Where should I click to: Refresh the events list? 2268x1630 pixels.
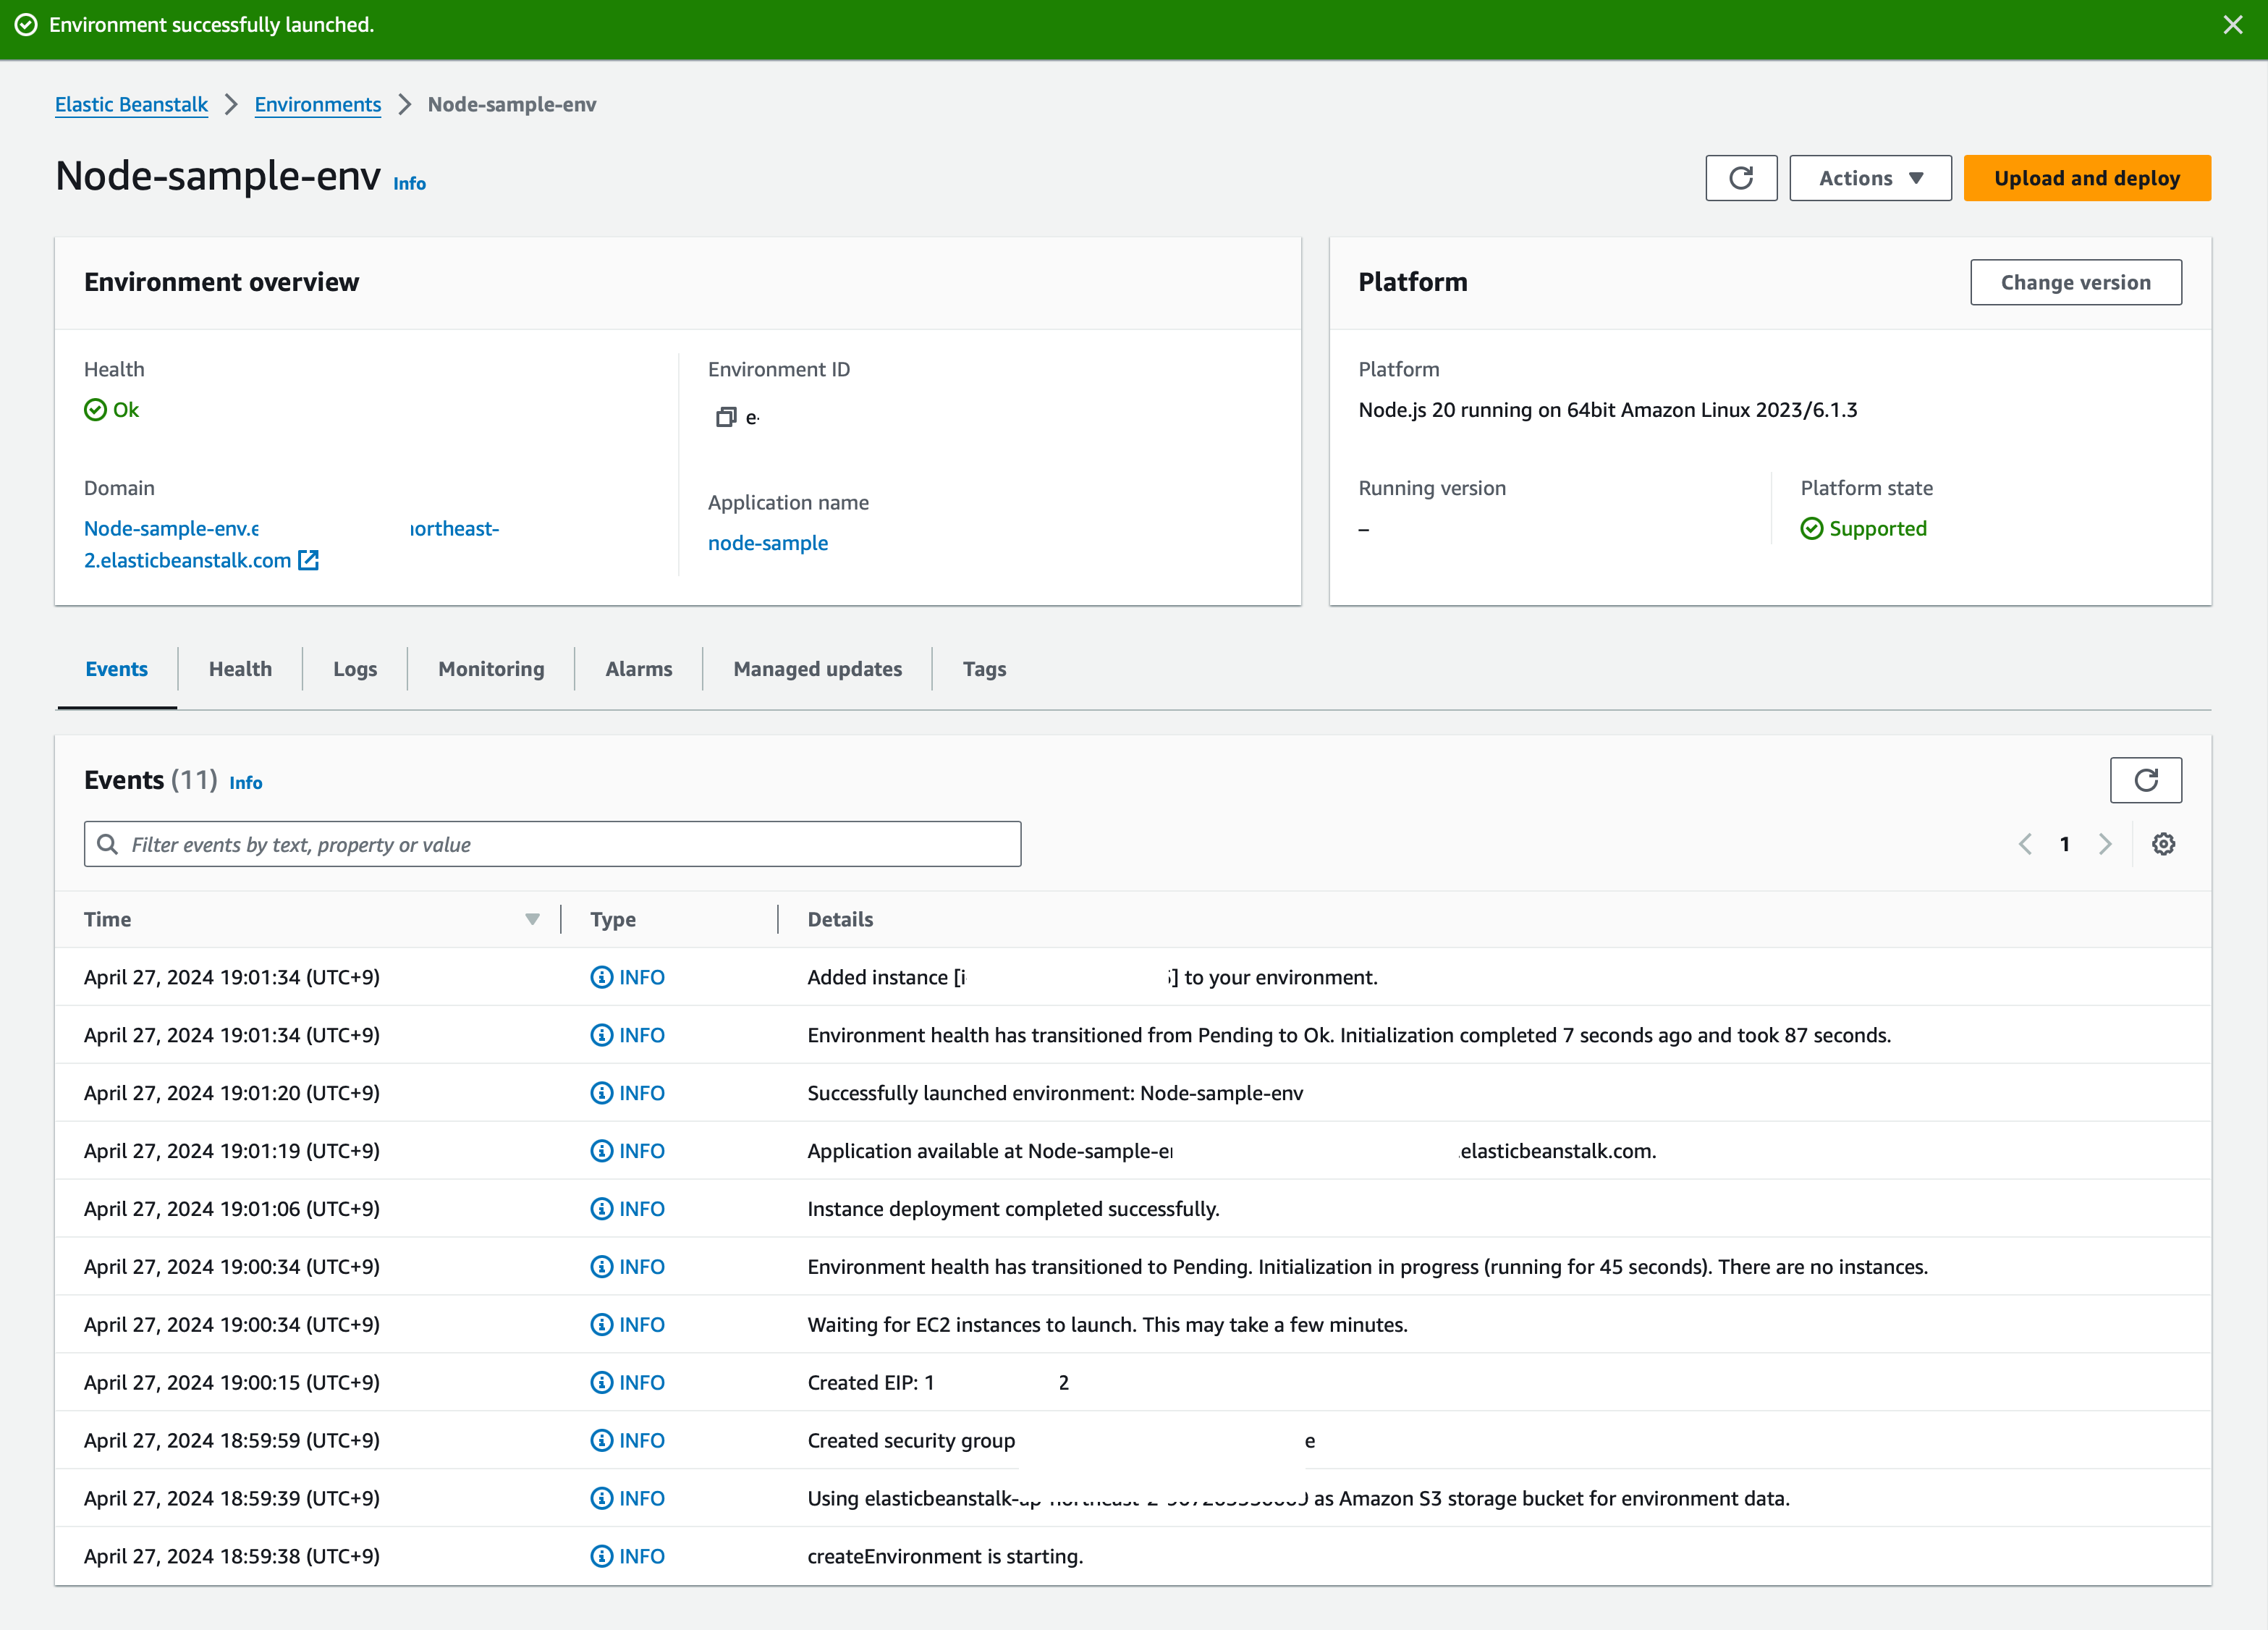[x=2146, y=780]
